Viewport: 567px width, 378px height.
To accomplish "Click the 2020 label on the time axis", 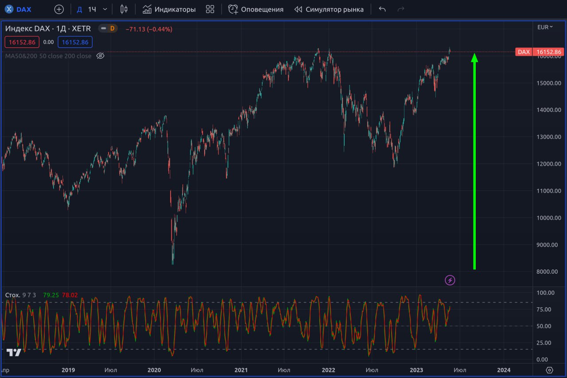I will (x=154, y=370).
